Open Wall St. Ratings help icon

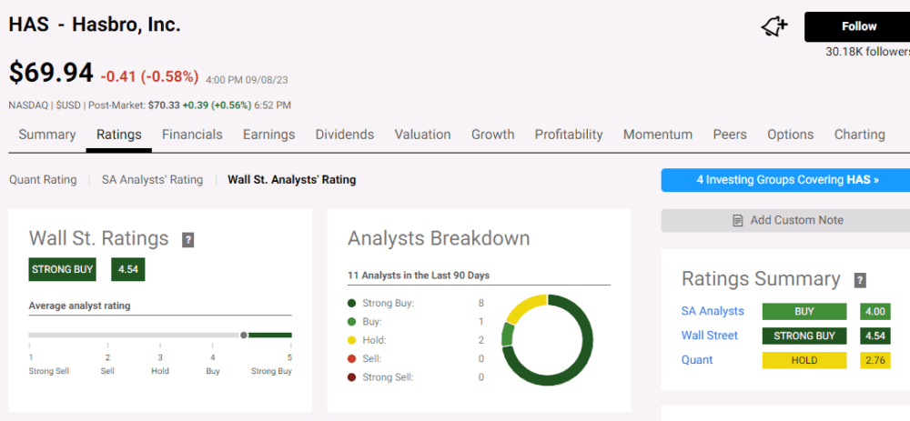(x=187, y=240)
